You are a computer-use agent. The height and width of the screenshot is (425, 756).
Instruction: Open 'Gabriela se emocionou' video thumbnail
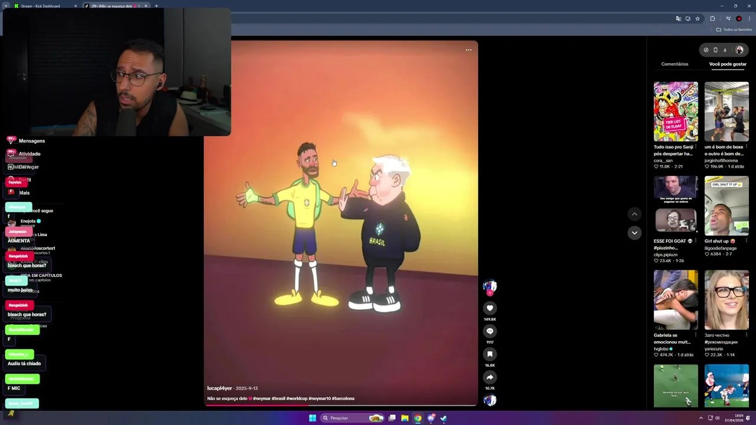coord(676,300)
